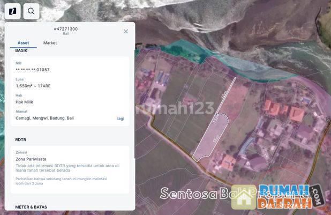Switch to the Market tab
The width and height of the screenshot is (331, 215).
click(x=50, y=43)
